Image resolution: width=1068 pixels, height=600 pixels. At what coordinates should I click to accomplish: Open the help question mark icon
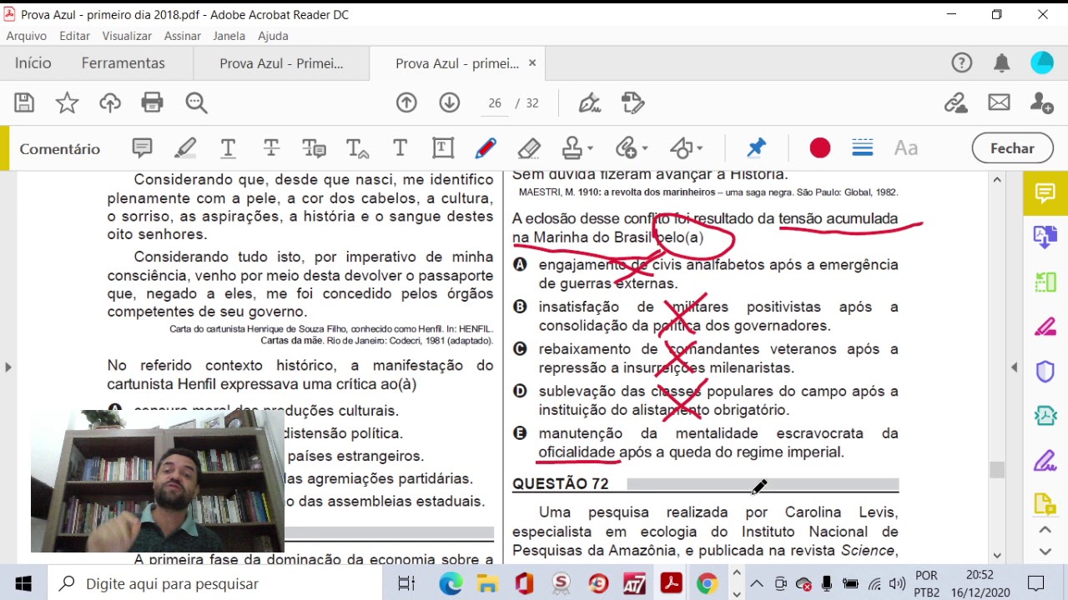[x=961, y=63]
